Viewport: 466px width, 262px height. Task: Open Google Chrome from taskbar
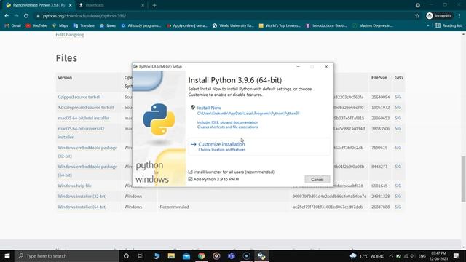tap(202, 255)
